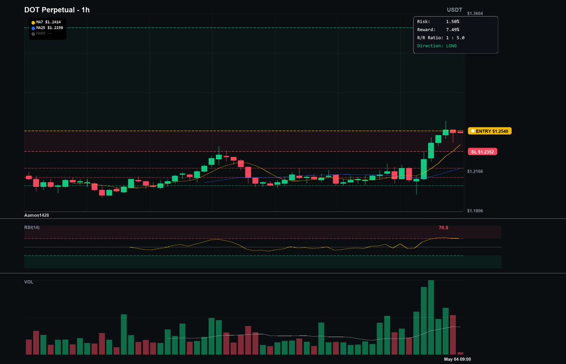The width and height of the screenshot is (566, 364).
Task: Click the Risk 1.50% line
Action: [438, 22]
